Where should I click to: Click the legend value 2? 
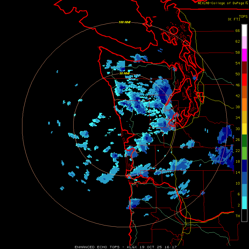click(239, 205)
